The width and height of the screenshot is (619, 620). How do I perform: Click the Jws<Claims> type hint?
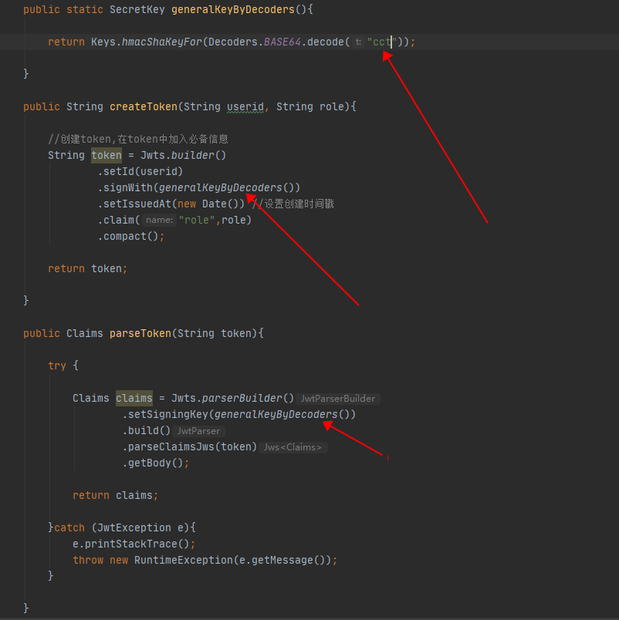(x=293, y=447)
